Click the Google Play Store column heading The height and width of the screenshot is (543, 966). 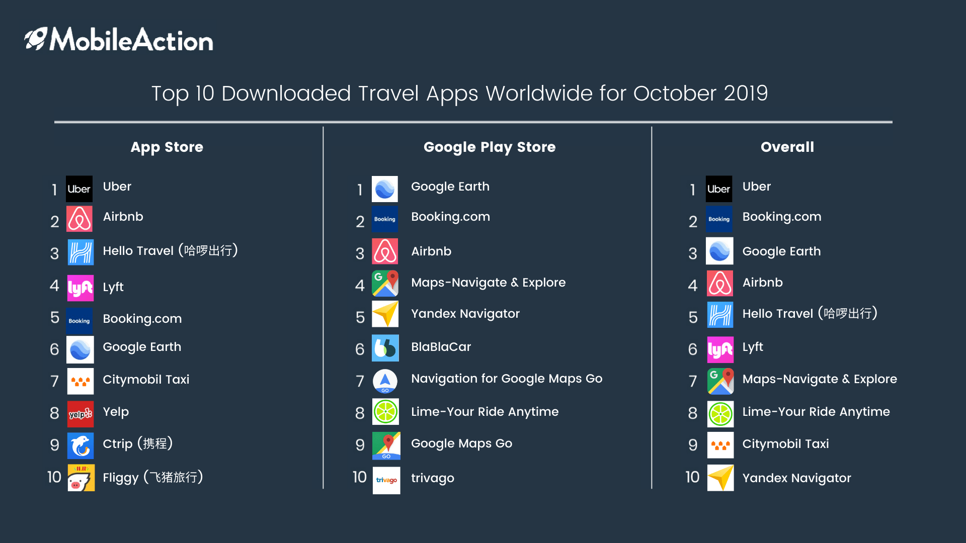(490, 147)
